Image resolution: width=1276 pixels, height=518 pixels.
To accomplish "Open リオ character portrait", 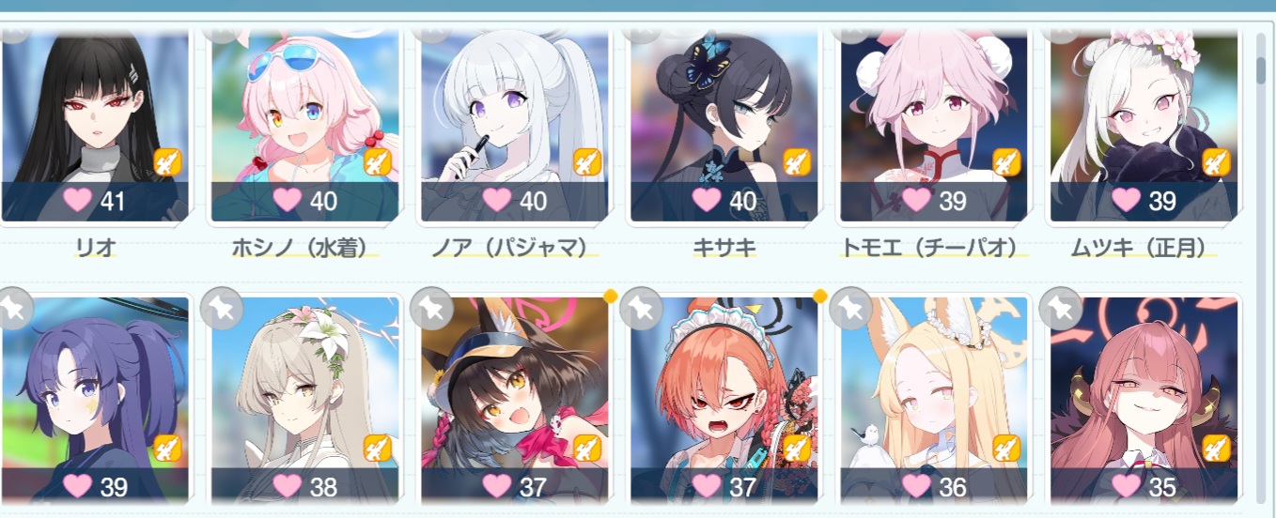I will click(x=95, y=124).
